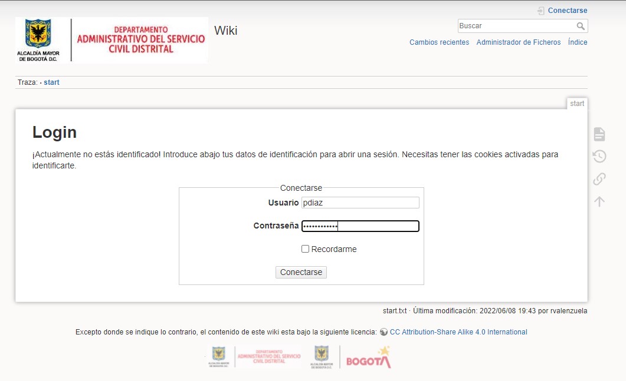Open CC Attribution-Share Alike 4.0 license link

point(458,332)
